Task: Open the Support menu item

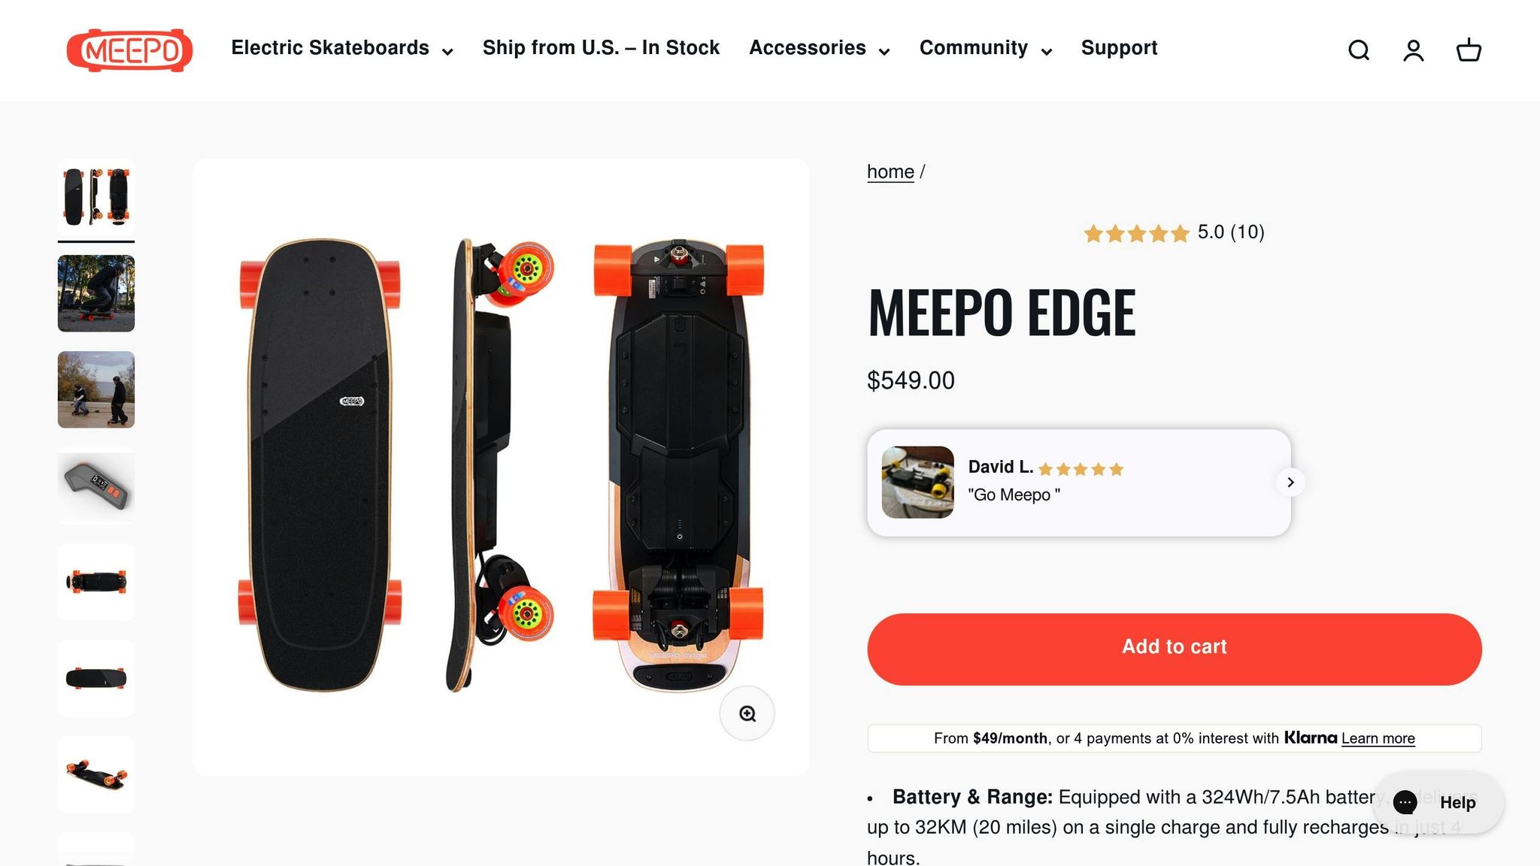Action: pos(1119,47)
